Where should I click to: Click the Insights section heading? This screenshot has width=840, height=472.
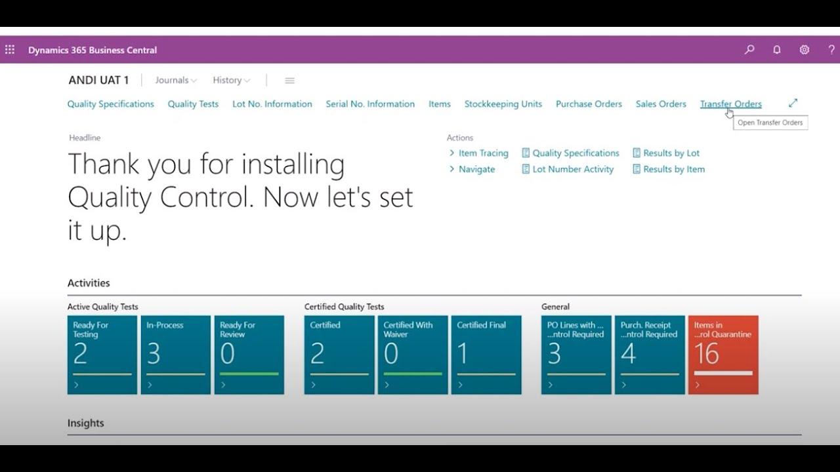pos(86,423)
